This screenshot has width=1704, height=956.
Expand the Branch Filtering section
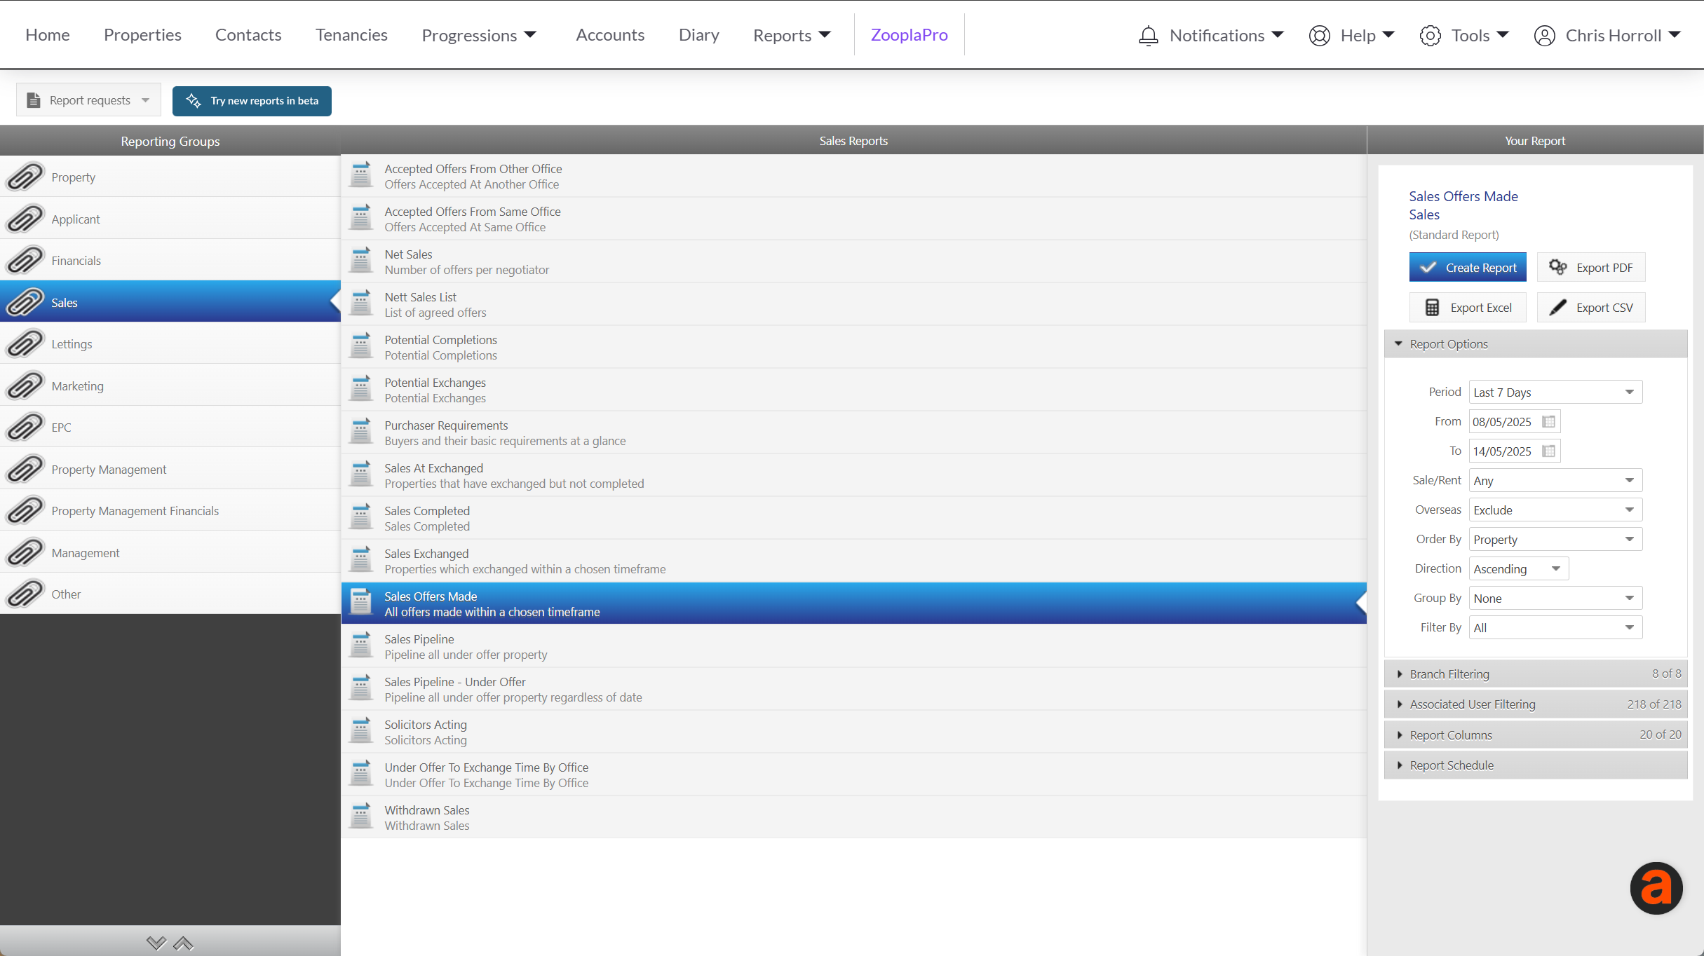point(1535,674)
